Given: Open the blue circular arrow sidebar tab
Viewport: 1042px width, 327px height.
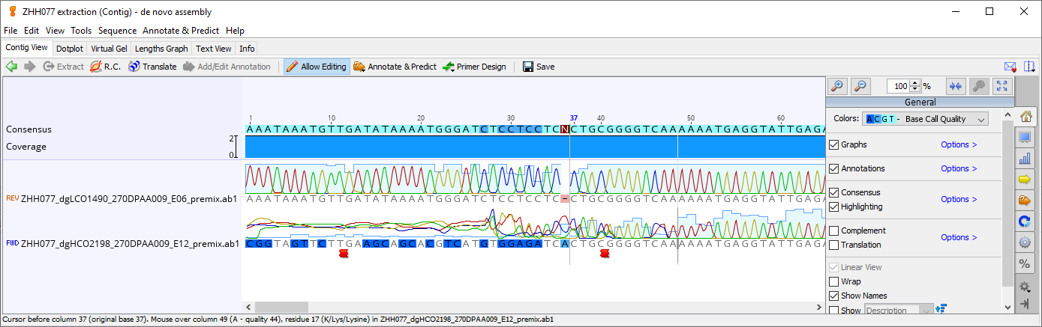Looking at the screenshot, I should pyautogui.click(x=1025, y=221).
